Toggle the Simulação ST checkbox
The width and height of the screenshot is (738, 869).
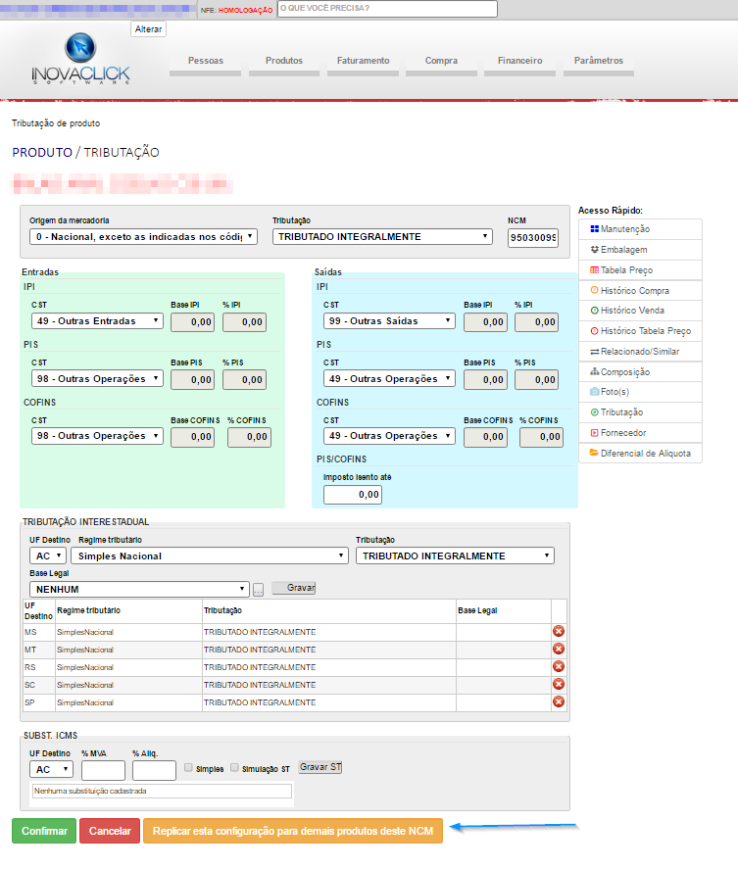[x=234, y=769]
